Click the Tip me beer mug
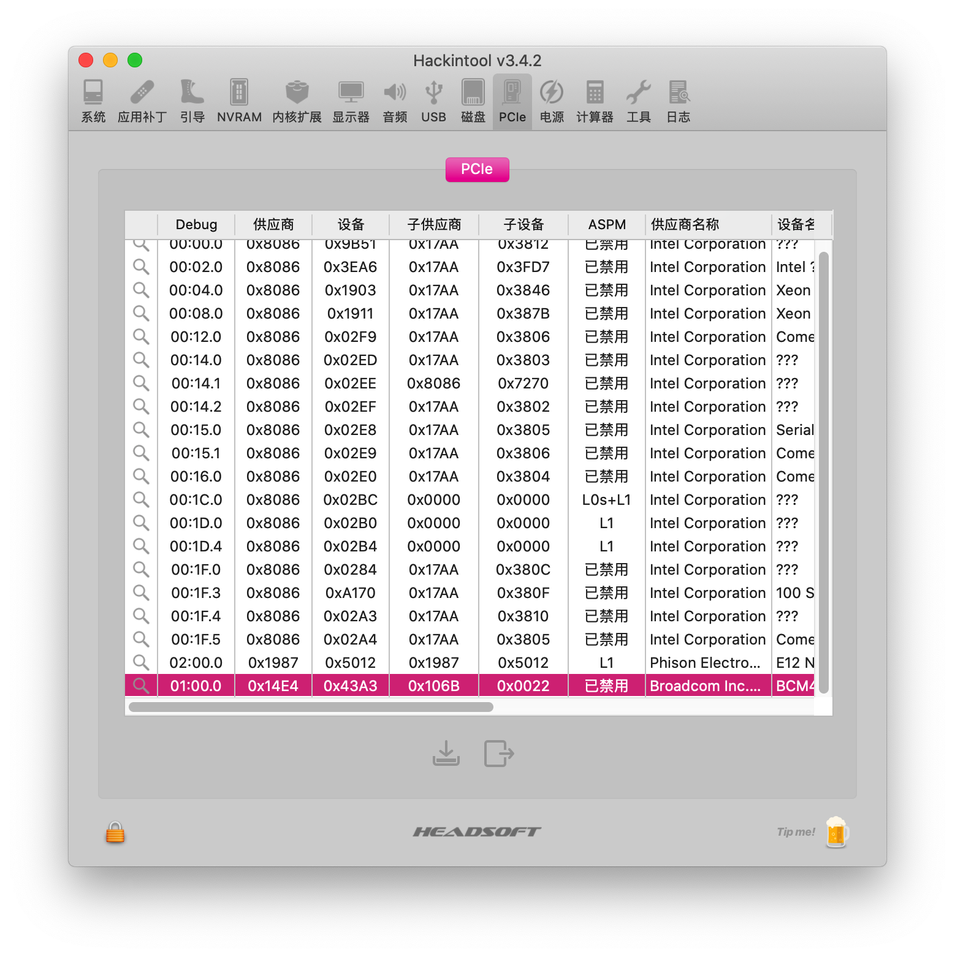Screen dimensions: 955x957 (x=836, y=832)
